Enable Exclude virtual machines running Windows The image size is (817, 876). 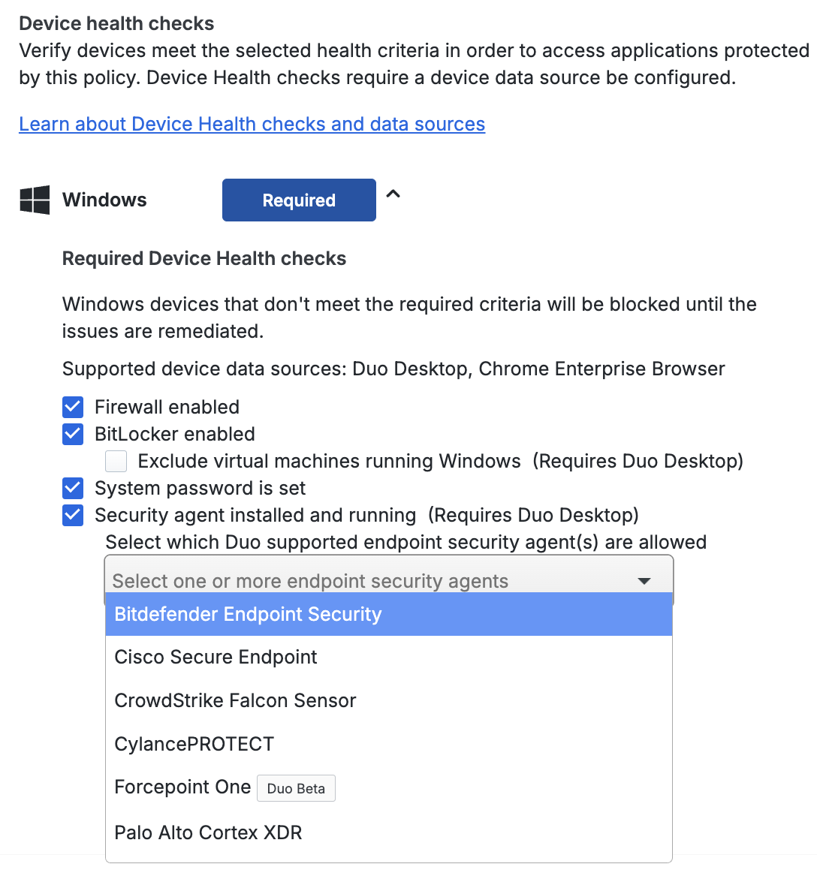116,461
